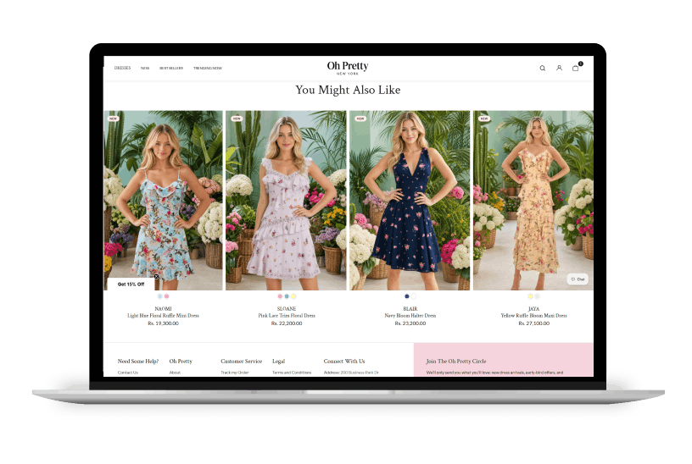Open the New menu item
The image size is (692, 464).
145,69
